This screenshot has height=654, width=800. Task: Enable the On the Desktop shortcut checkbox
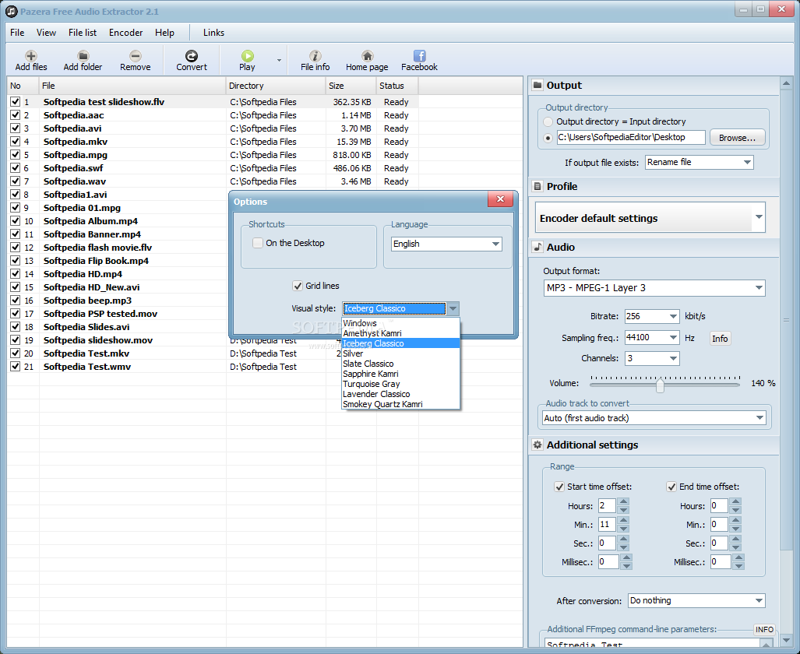(258, 243)
